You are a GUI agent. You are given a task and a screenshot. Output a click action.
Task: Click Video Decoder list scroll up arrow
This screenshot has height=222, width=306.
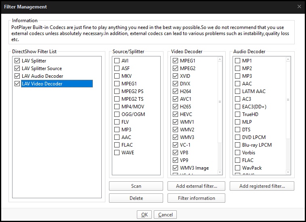220,59
